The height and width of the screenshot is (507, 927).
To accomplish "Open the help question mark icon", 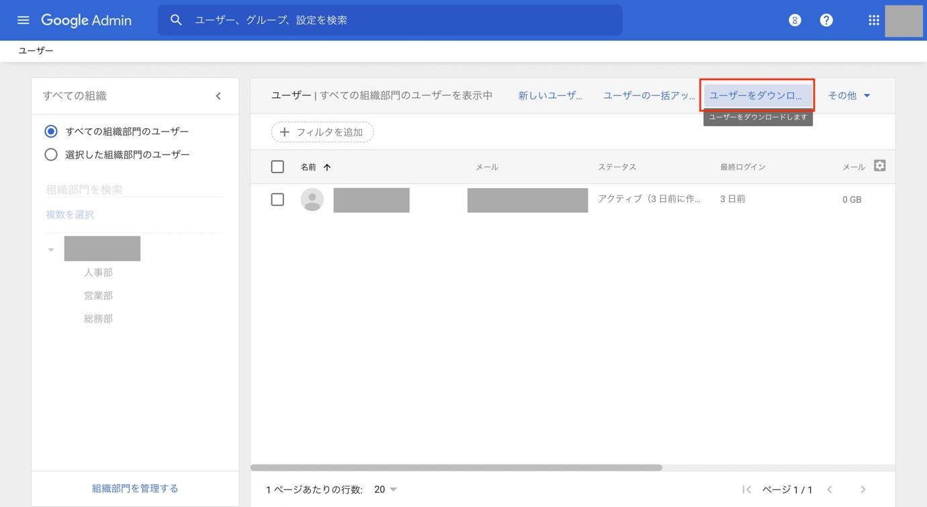I will click(826, 20).
